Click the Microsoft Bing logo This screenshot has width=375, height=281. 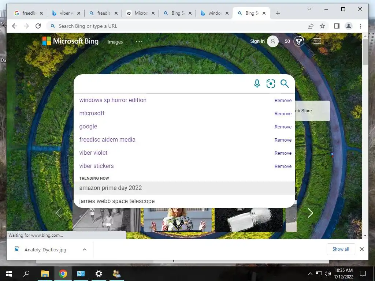(70, 41)
